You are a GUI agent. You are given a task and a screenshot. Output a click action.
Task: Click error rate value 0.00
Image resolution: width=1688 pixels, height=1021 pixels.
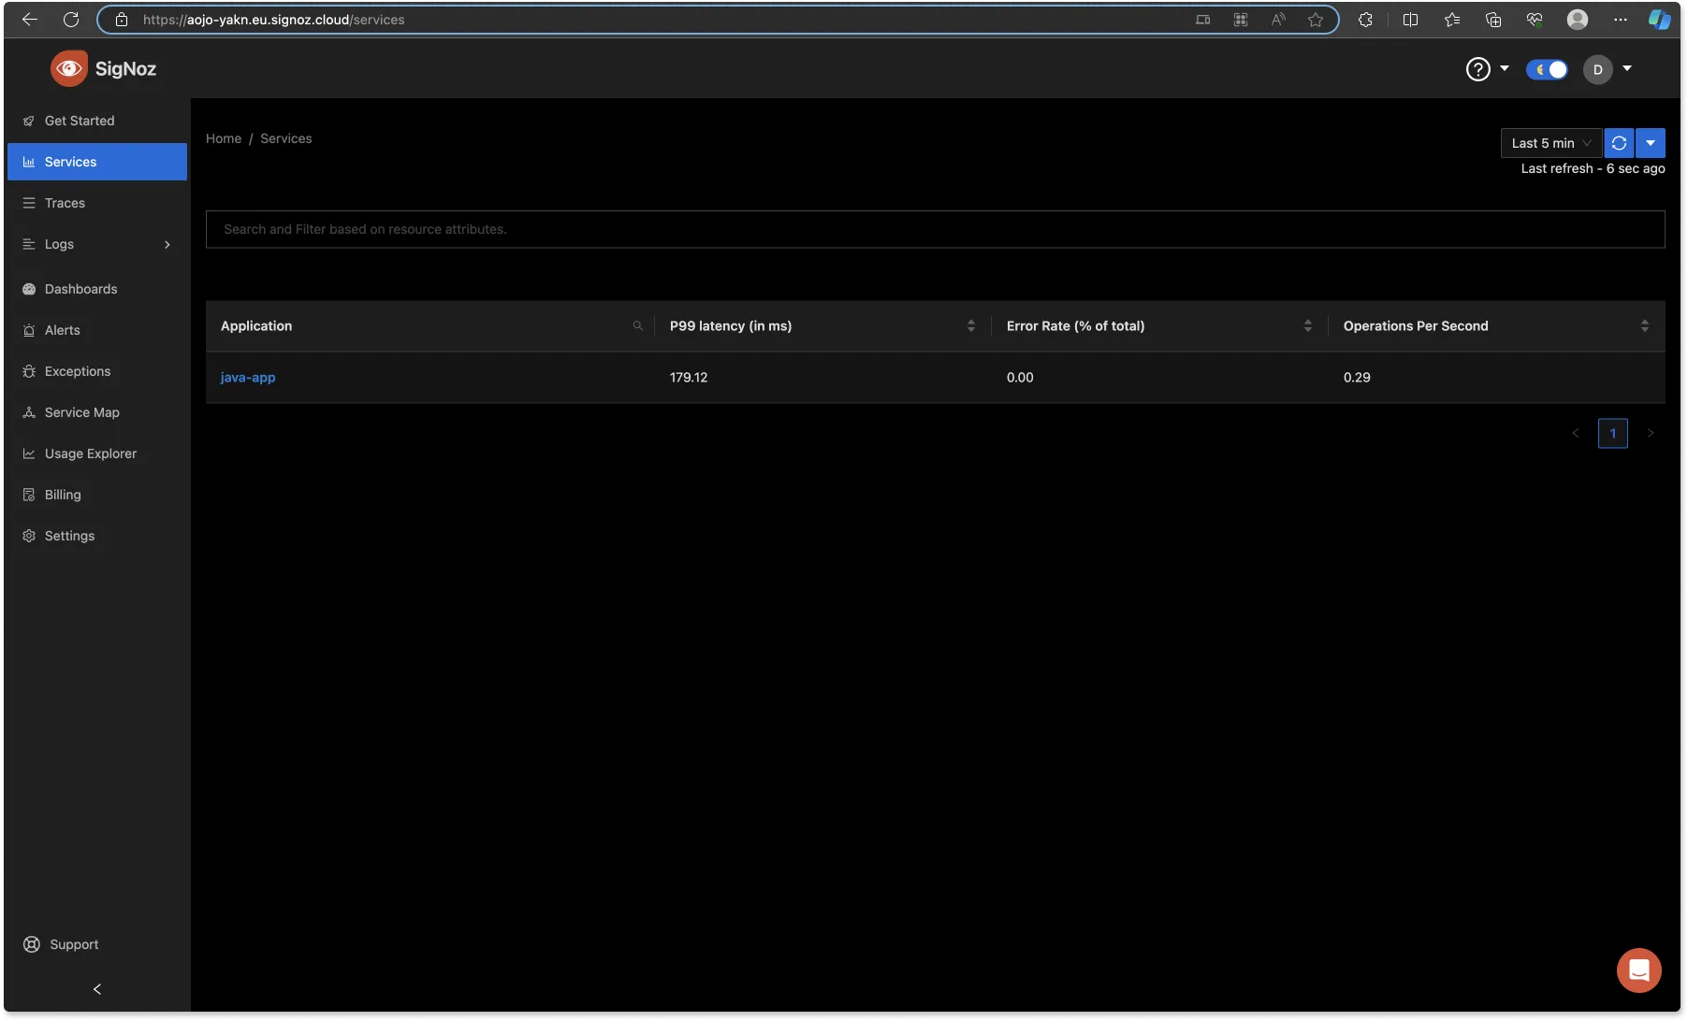click(x=1020, y=378)
